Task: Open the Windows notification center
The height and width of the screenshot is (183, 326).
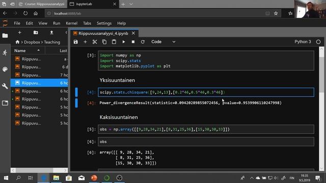Action: click(318, 178)
